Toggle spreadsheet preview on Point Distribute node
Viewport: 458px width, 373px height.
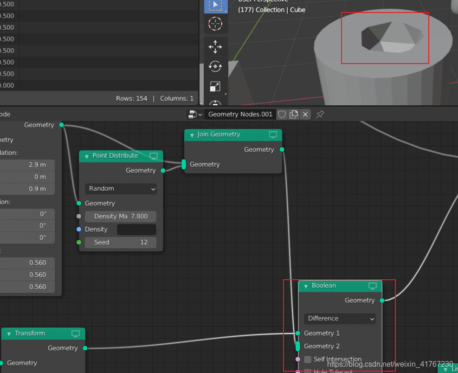[x=154, y=156]
